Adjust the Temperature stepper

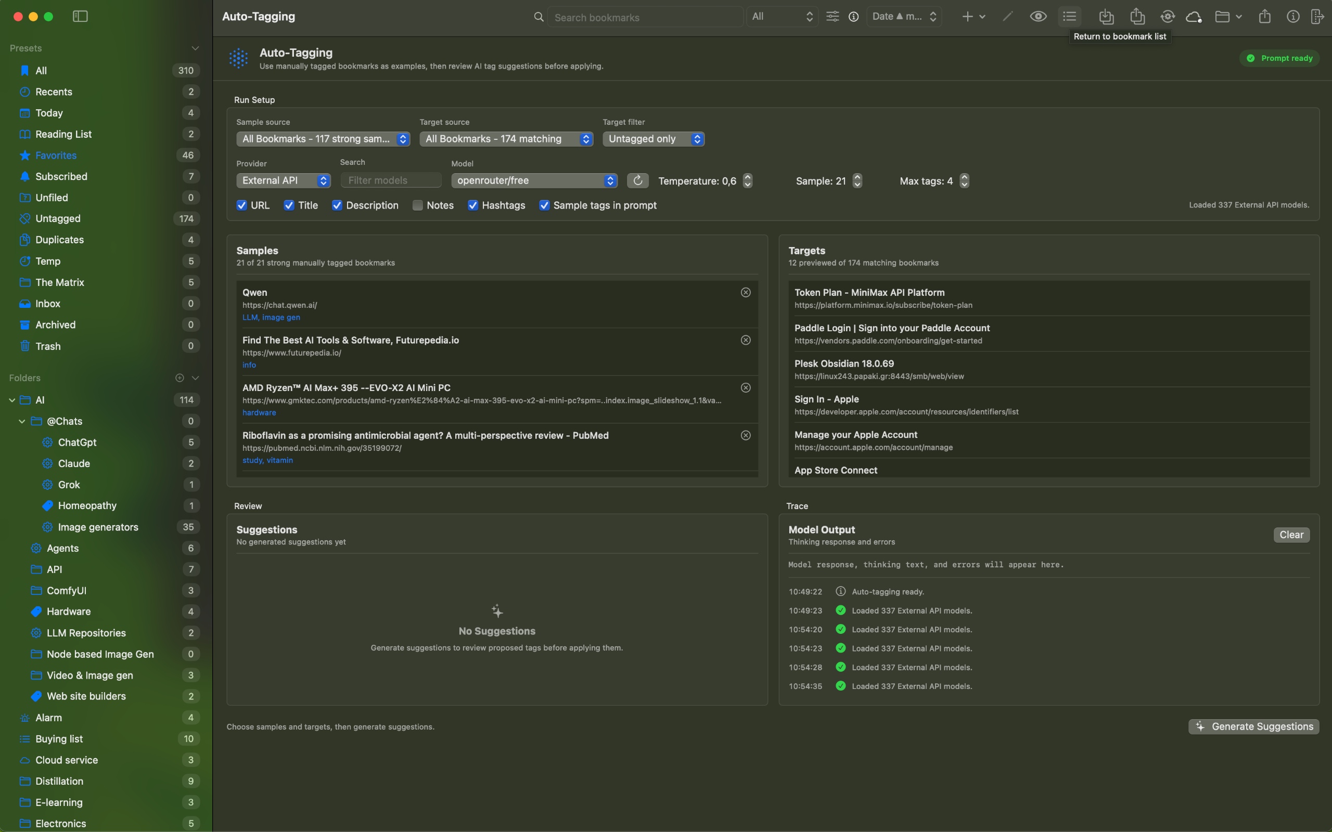[x=748, y=180]
